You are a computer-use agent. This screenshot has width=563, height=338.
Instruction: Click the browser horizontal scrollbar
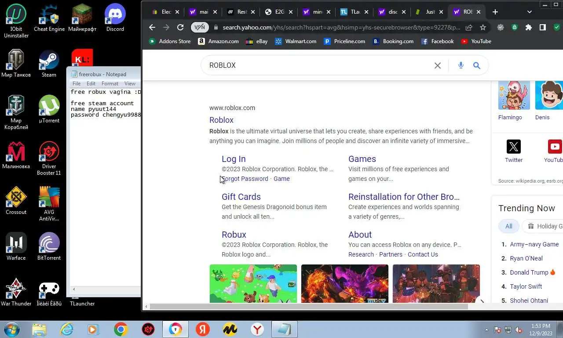click(x=309, y=307)
